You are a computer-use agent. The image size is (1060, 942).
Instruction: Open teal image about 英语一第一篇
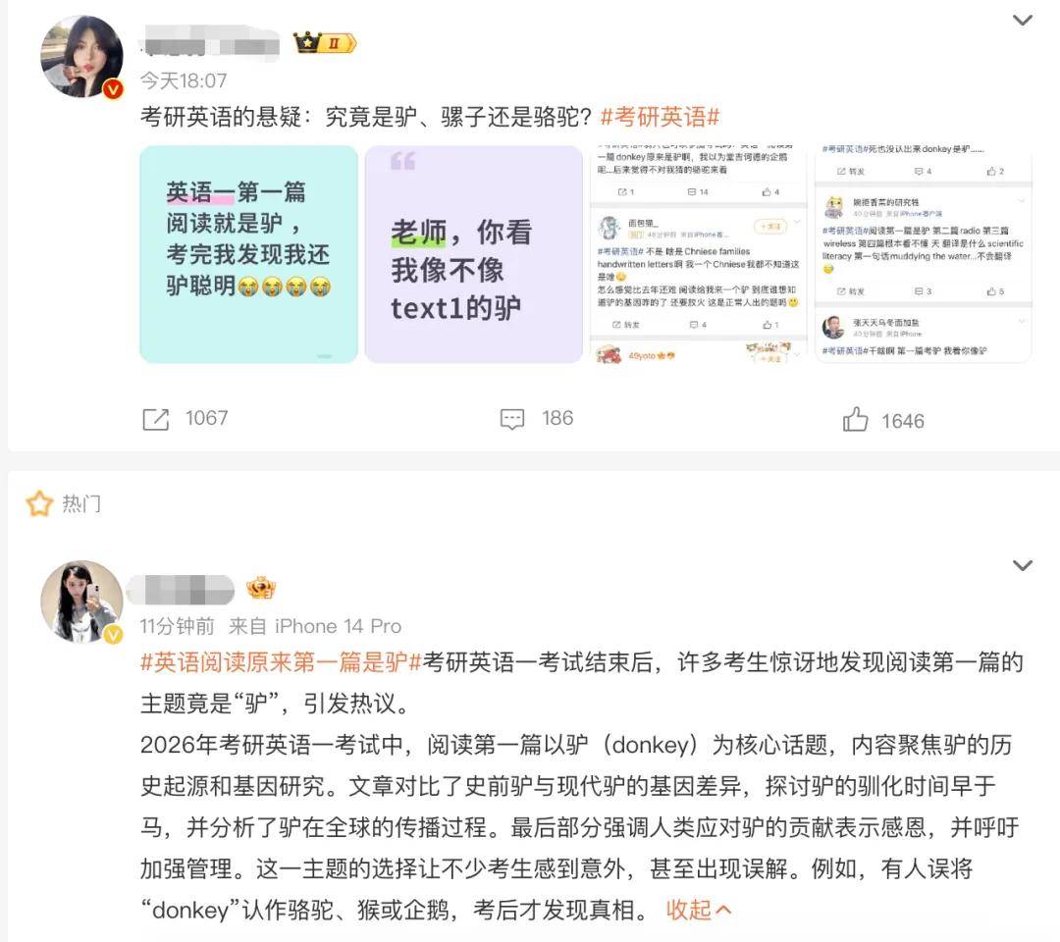(248, 254)
